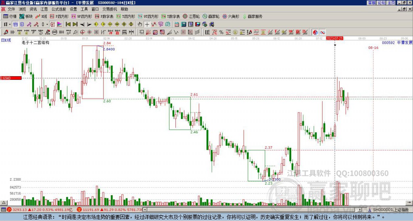This screenshot has width=413, height=221.
Task: Open the 文件 menu
Action: 11,9
